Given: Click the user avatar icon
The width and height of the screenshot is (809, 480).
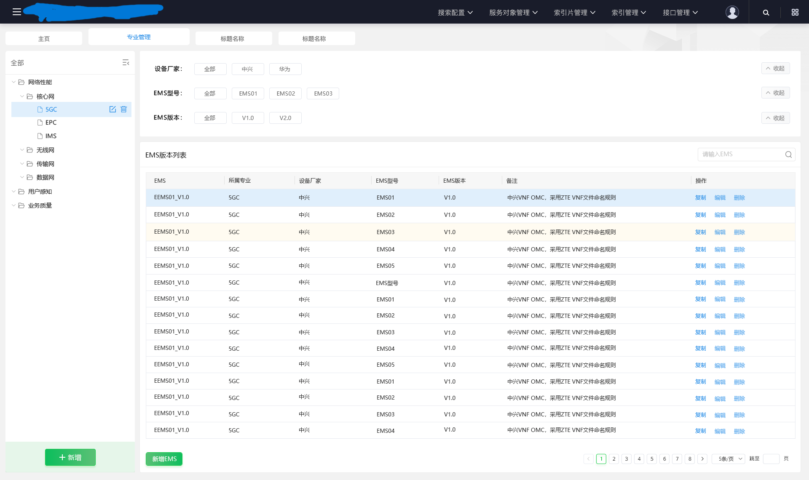Looking at the screenshot, I should pyautogui.click(x=732, y=12).
